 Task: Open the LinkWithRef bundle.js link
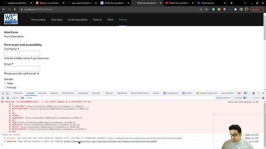pos(55,106)
